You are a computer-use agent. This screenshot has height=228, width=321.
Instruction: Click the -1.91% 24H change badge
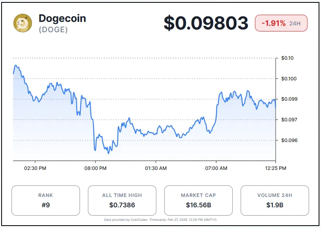pos(281,23)
